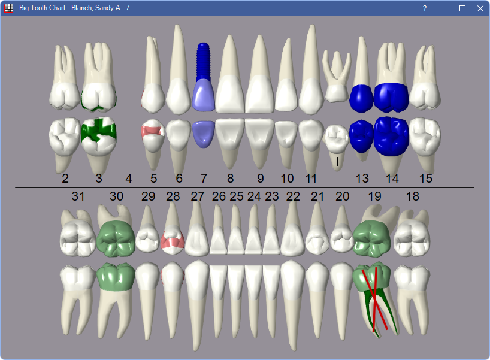The height and width of the screenshot is (360, 490).
Task: Click the upper canine tooth 11 root
Action: coord(310,54)
